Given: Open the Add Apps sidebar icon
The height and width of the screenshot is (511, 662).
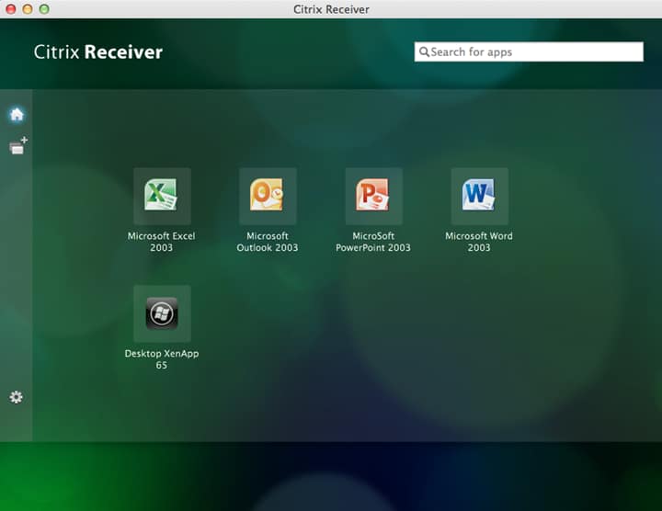Looking at the screenshot, I should coord(18,145).
